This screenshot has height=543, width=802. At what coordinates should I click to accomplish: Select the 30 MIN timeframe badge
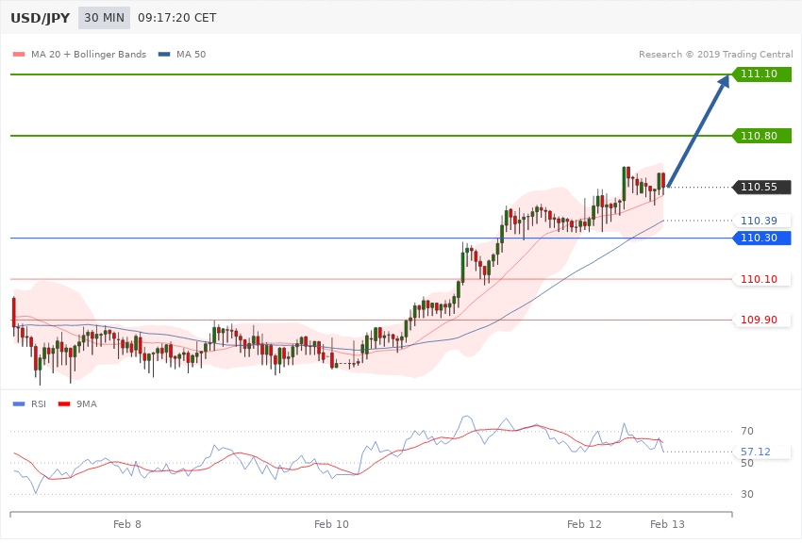[x=105, y=18]
